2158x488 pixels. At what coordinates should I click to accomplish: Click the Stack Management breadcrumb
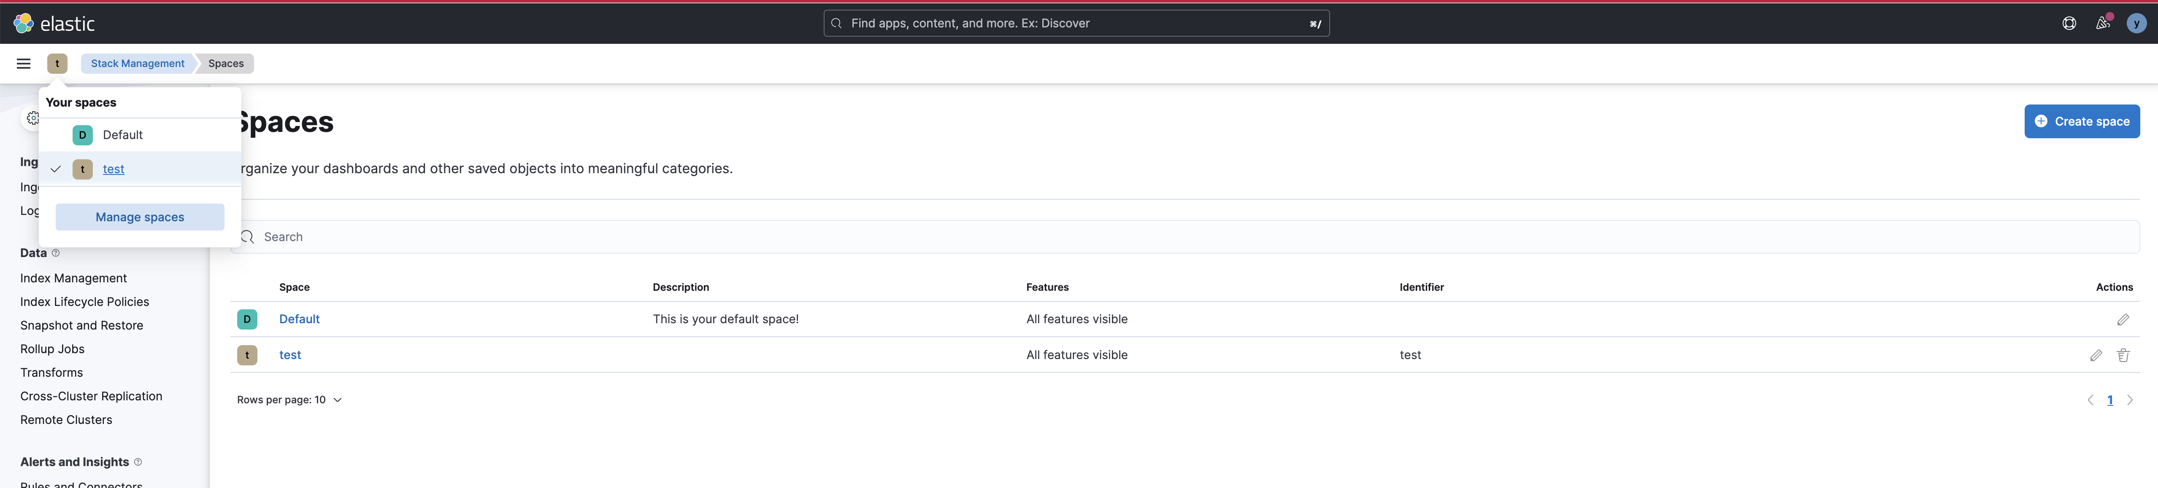138,64
